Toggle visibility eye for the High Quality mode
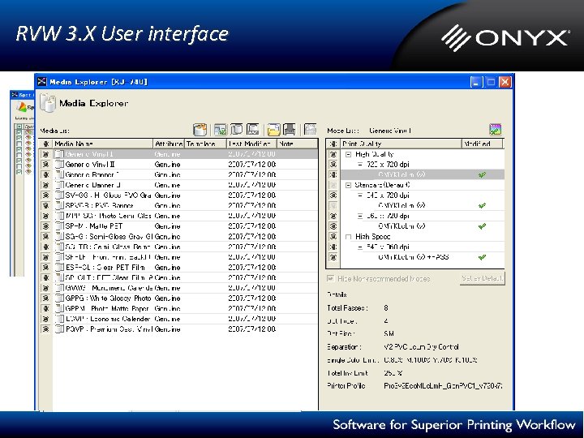 (333, 154)
